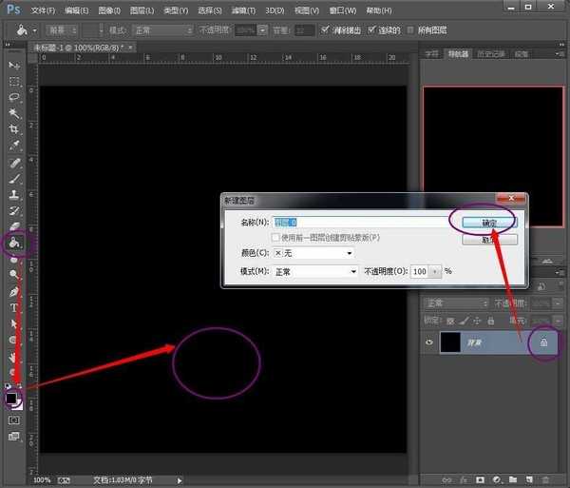Expand the 不透明度 dropdown arrow in dialog
Screen dimensions: 570x488
click(x=436, y=271)
